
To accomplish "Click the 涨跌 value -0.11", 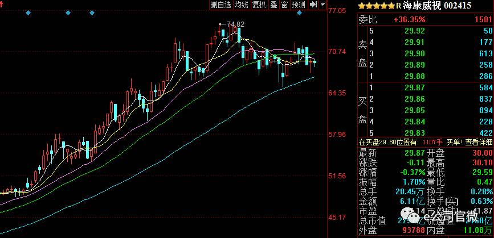I will (415, 162).
